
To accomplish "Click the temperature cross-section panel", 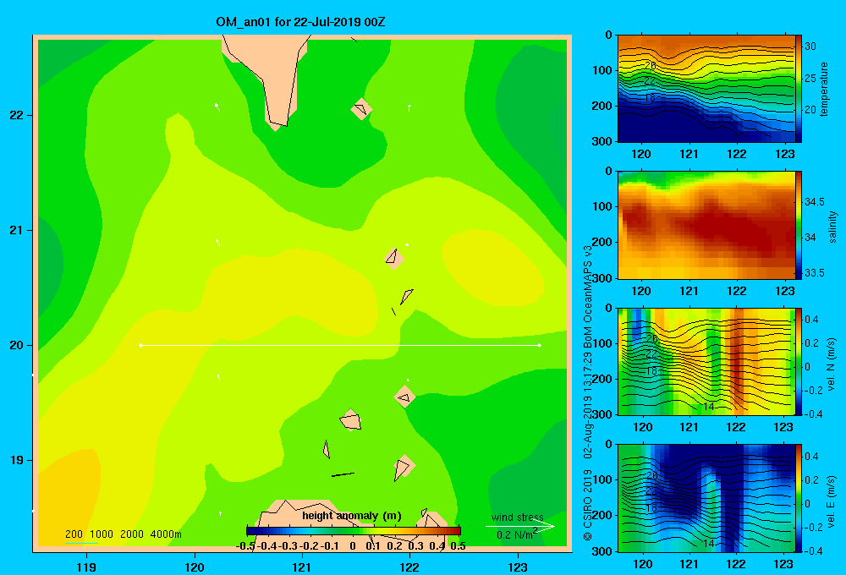I will [x=706, y=89].
